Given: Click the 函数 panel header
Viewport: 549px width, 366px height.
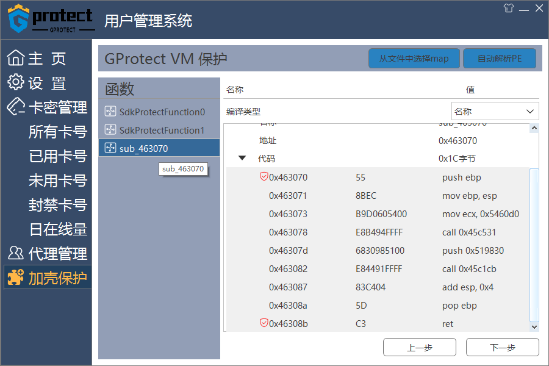Looking at the screenshot, I should point(159,88).
